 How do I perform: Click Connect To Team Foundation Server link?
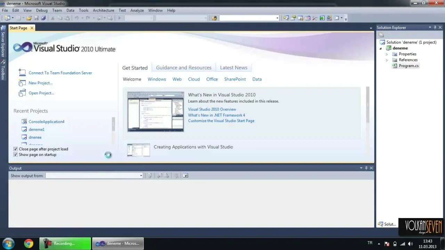(60, 73)
